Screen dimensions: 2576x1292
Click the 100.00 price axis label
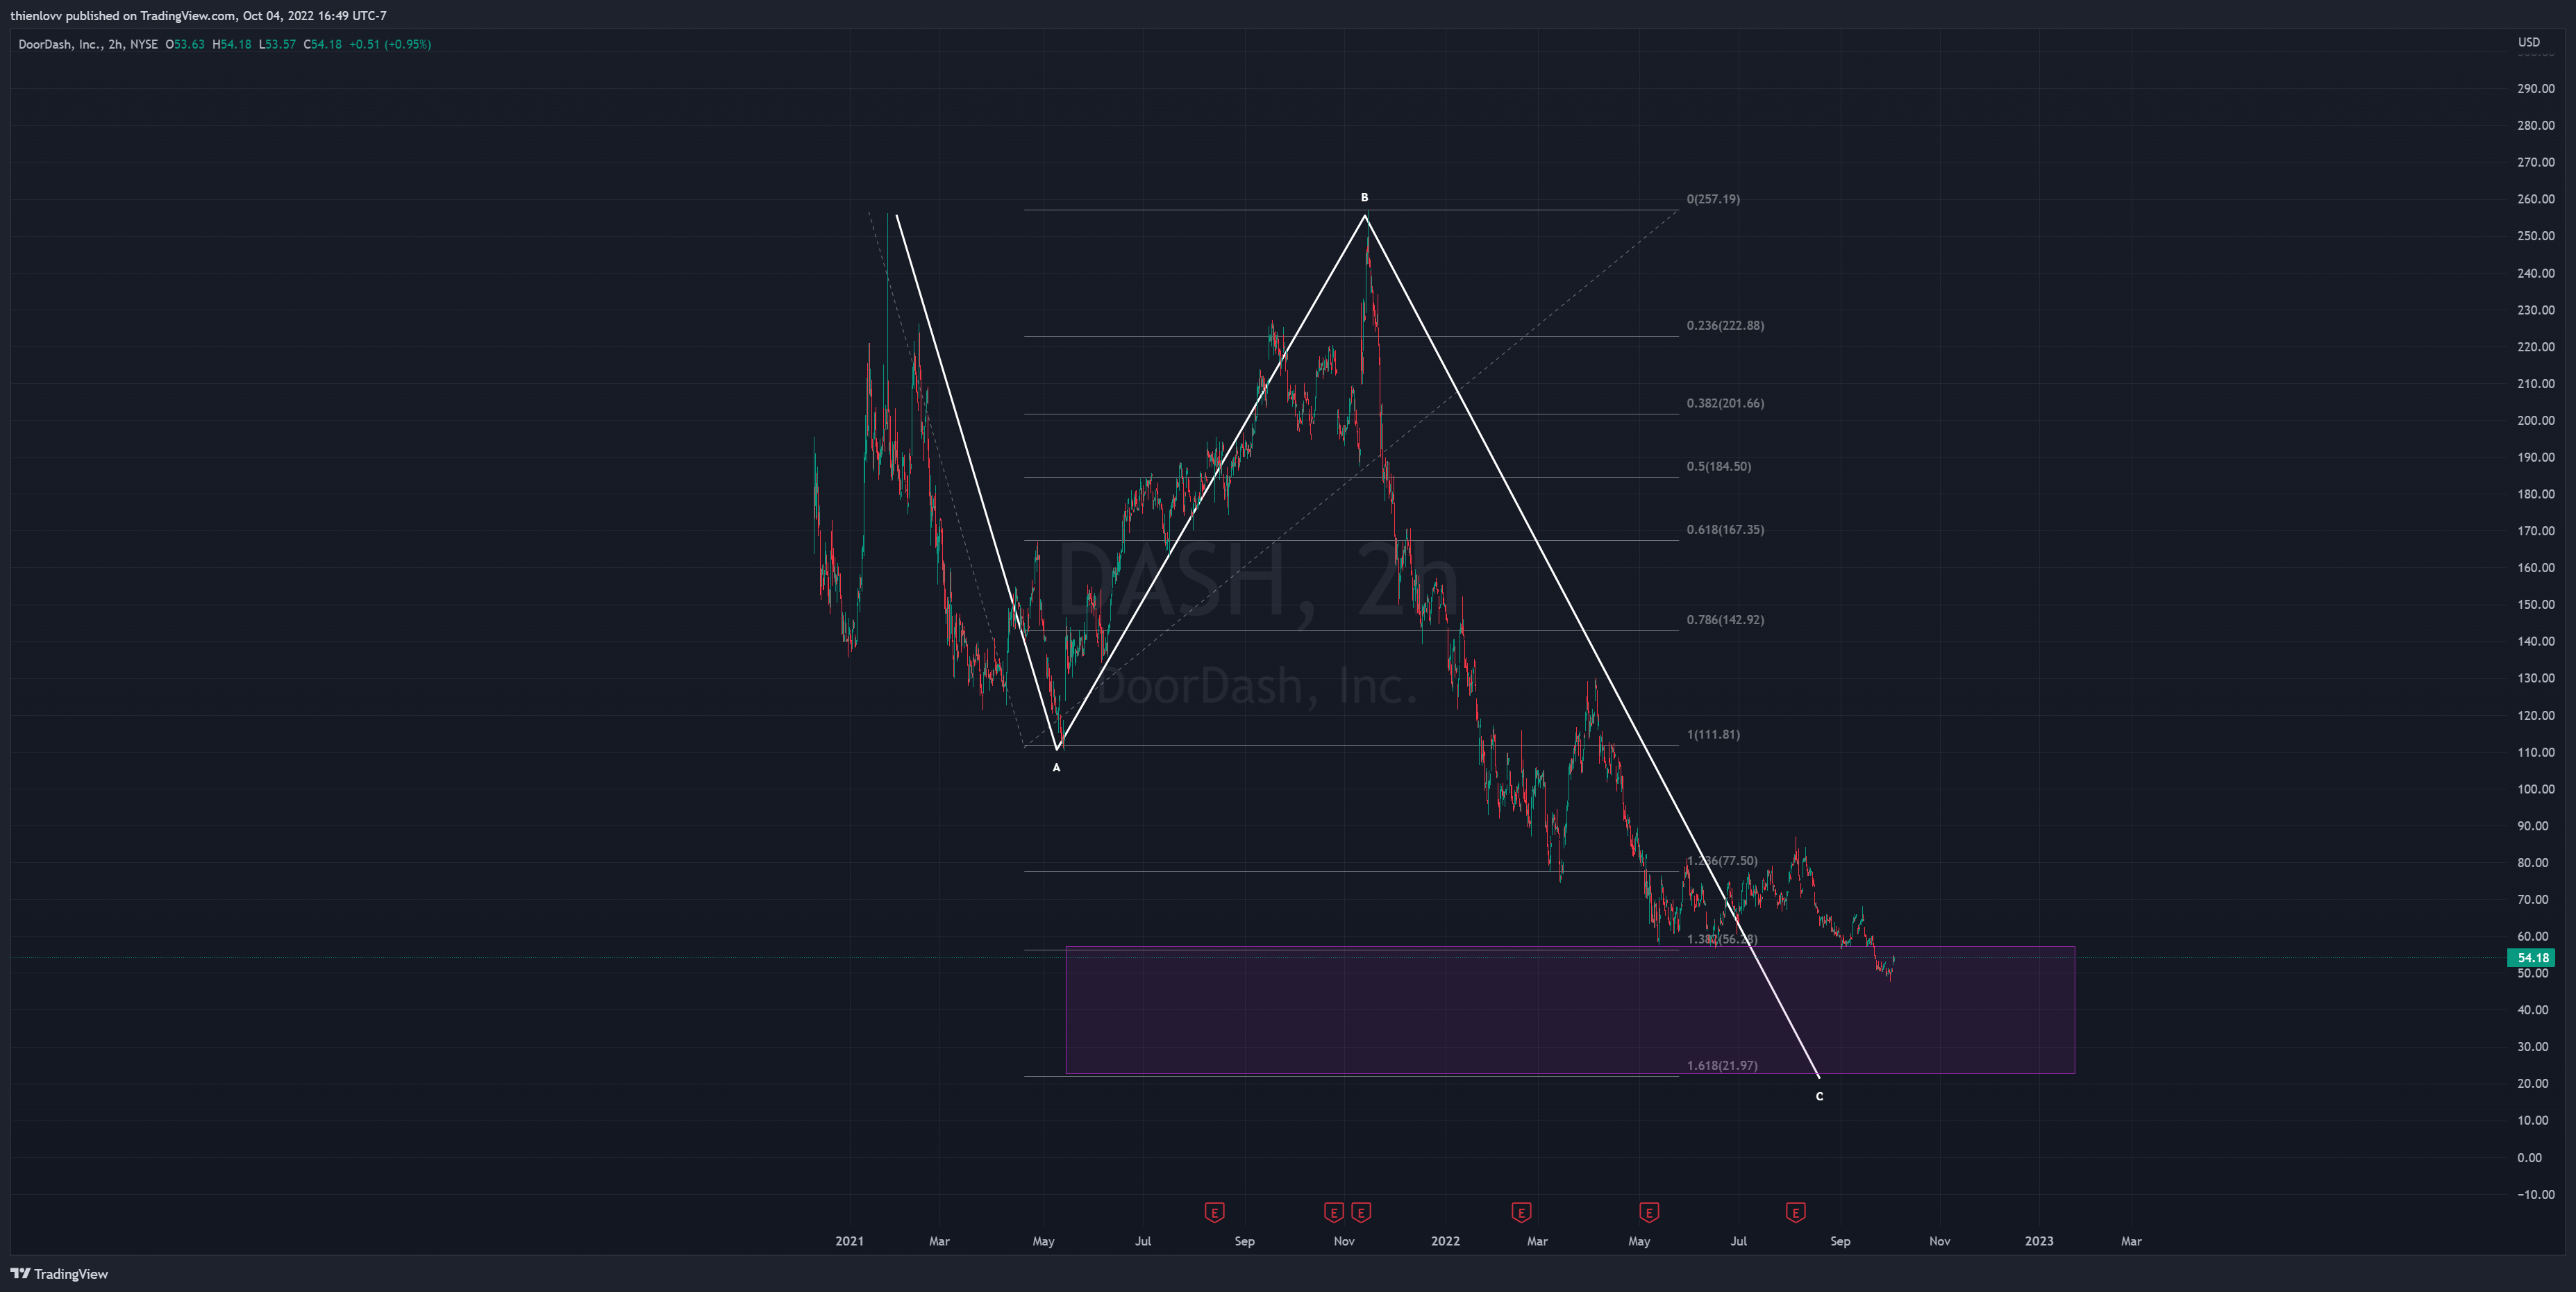point(2536,789)
